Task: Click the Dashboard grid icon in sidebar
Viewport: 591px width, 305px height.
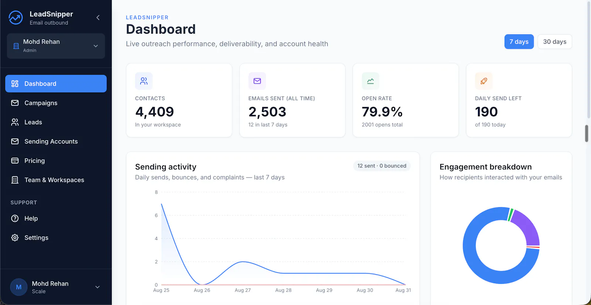Action: click(15, 84)
